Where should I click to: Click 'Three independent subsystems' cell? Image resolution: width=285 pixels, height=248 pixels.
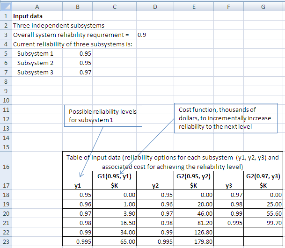pyautogui.click(x=58, y=25)
